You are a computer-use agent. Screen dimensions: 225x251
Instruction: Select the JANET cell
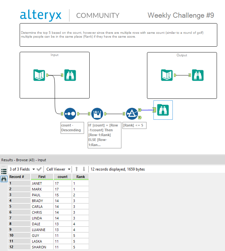click(42, 183)
